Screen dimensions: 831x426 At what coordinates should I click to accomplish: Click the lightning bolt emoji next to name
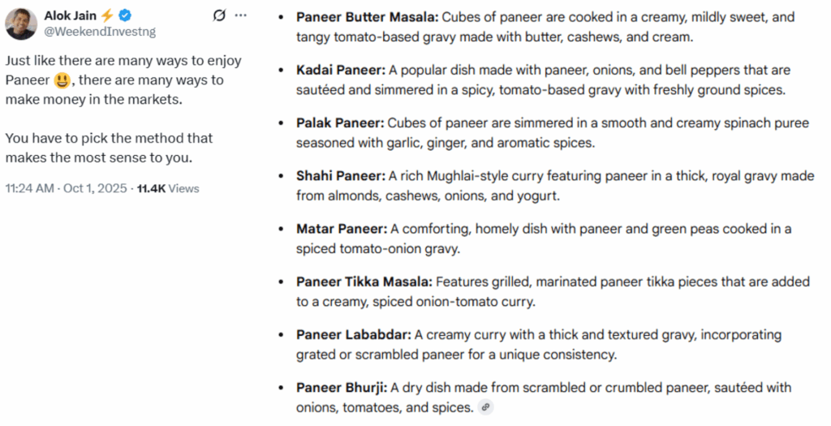[x=108, y=15]
